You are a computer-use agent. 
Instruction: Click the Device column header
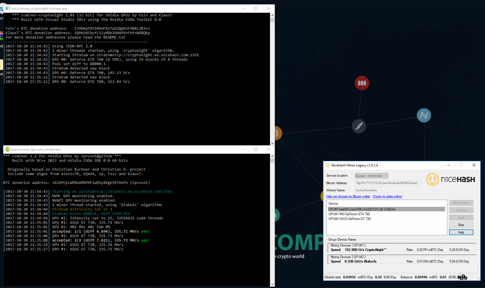click(386, 204)
